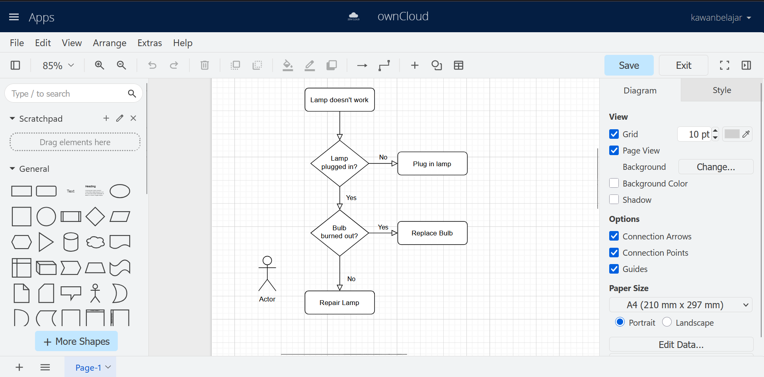Viewport: 764px width, 377px height.
Task: Enable the Shadow checkbox
Action: point(614,200)
